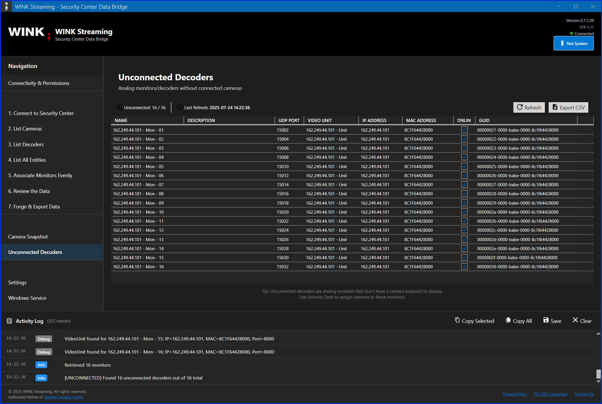Click Debug badge of Mon - 16 entry
The image size is (602, 404).
click(x=44, y=352)
